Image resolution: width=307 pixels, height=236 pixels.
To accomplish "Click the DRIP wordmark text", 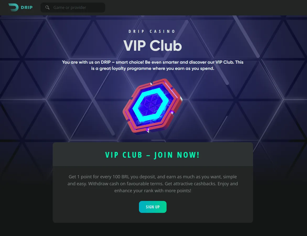I will [27, 7].
